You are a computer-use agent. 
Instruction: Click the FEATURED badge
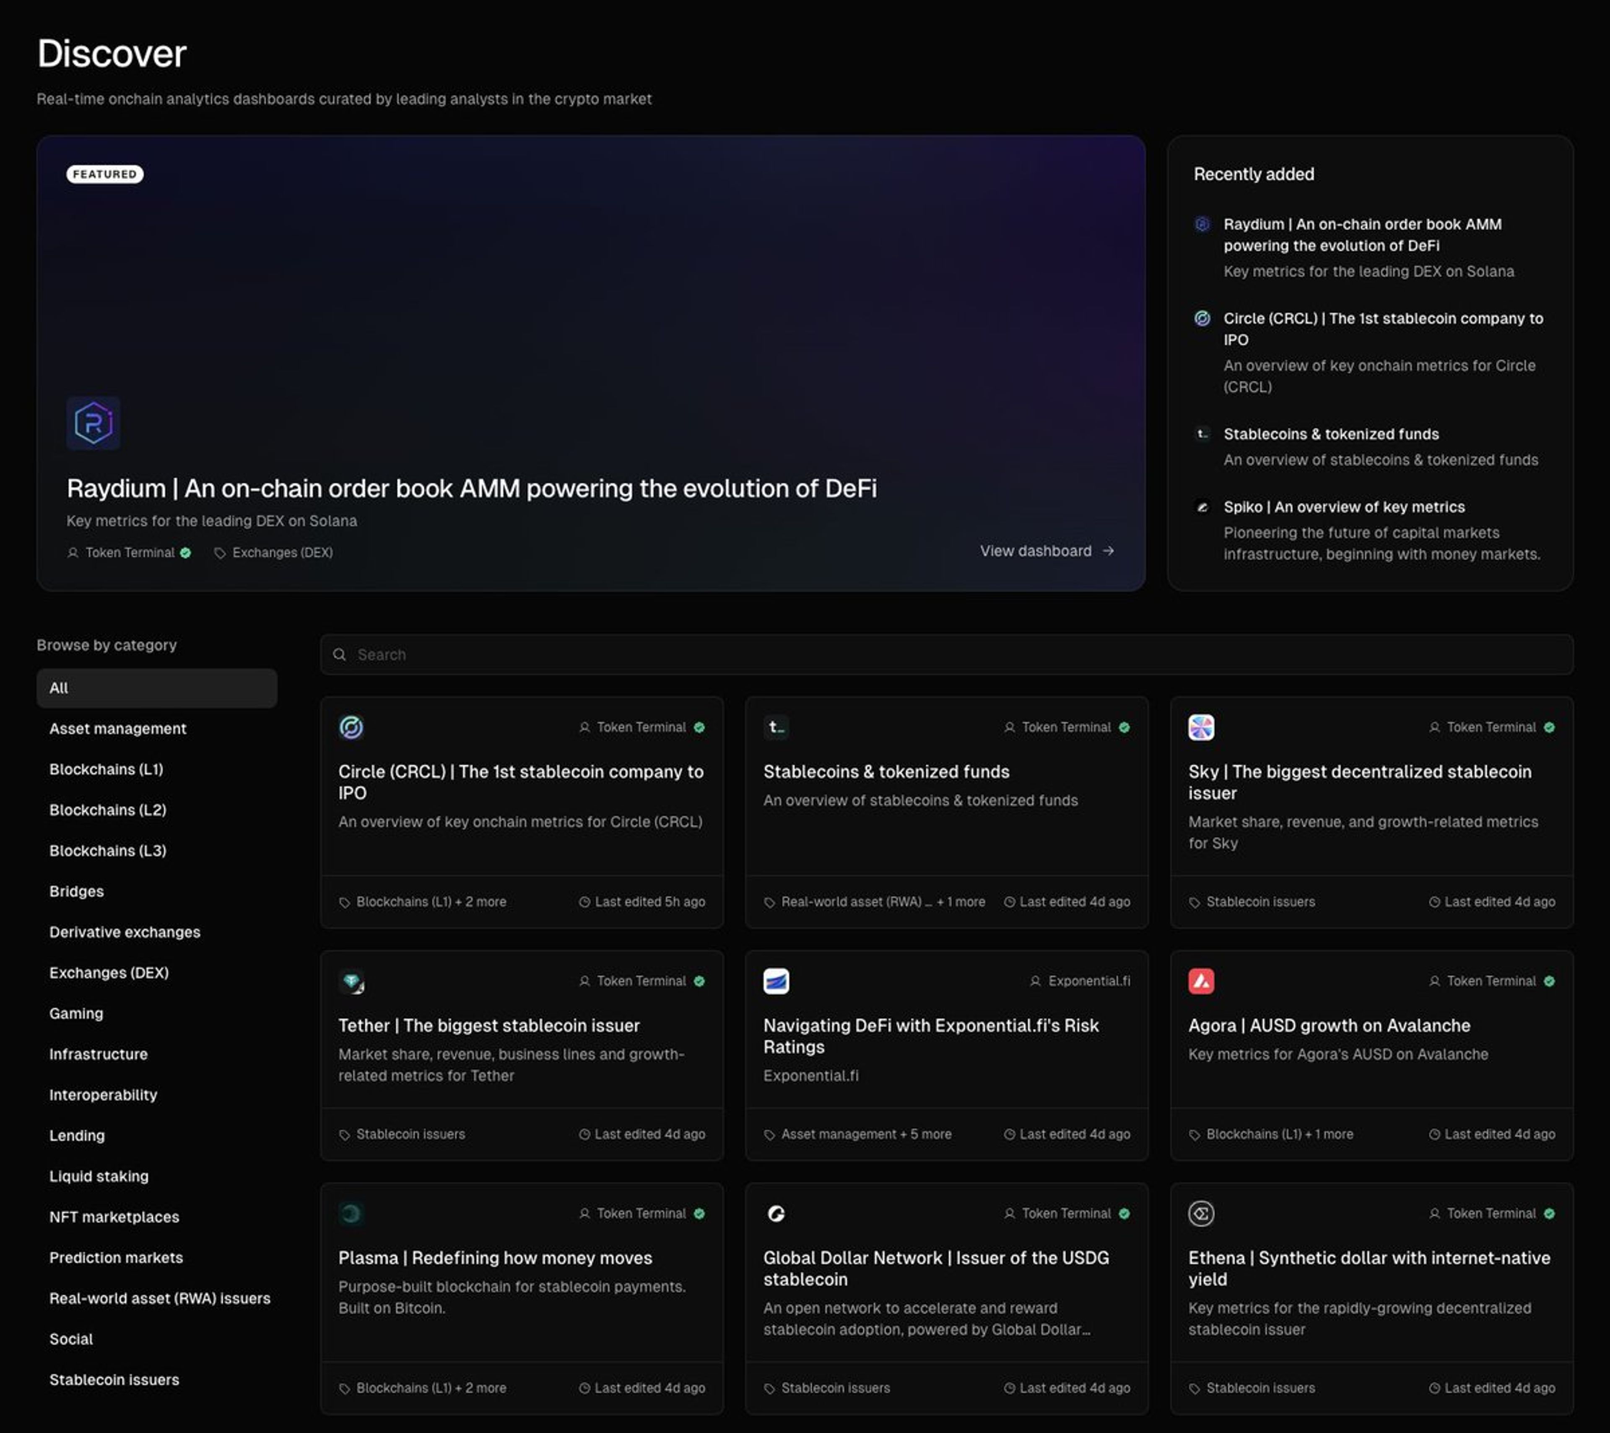(105, 174)
